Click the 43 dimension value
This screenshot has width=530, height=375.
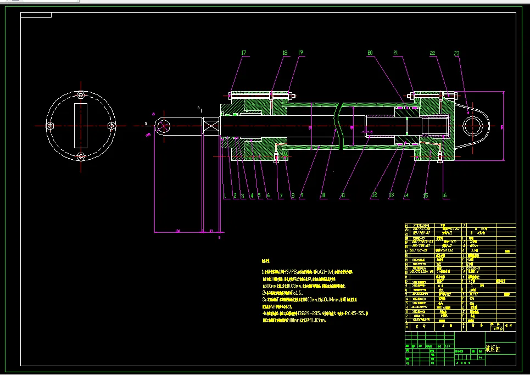(211, 231)
